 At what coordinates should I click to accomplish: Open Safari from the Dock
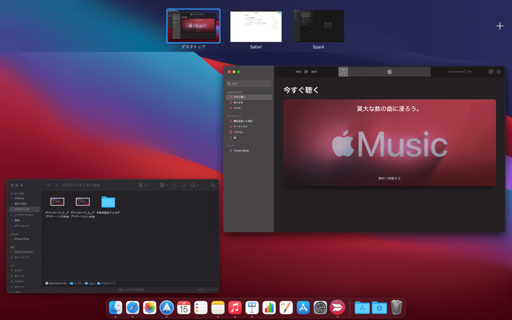(132, 308)
